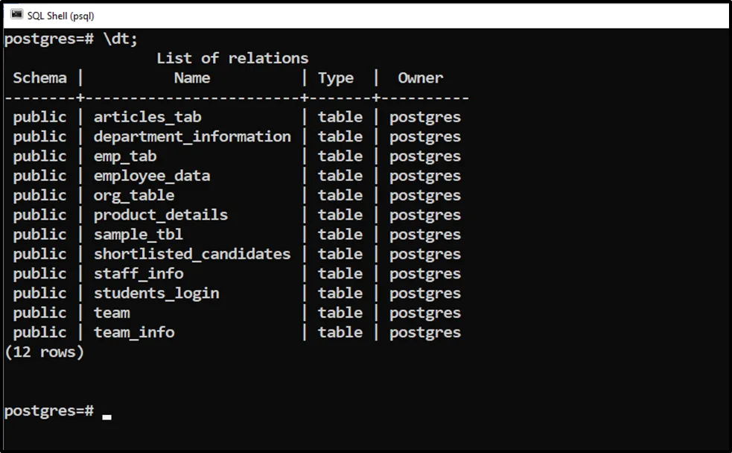The height and width of the screenshot is (453, 732).
Task: Click the shortlisted_candidates table name
Action: [192, 254]
